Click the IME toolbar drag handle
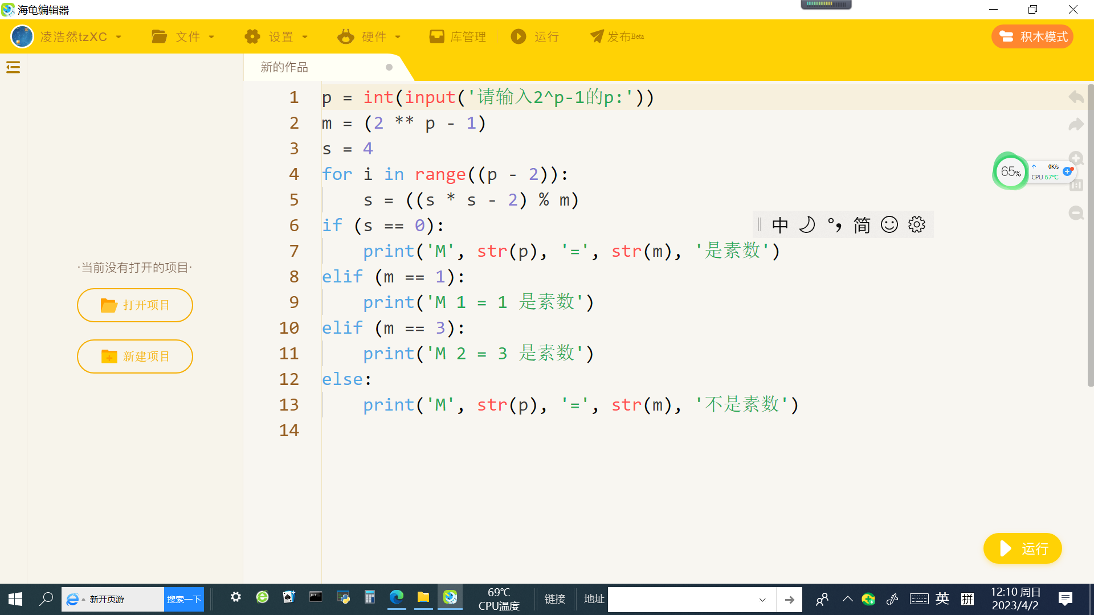The image size is (1094, 615). click(x=759, y=224)
